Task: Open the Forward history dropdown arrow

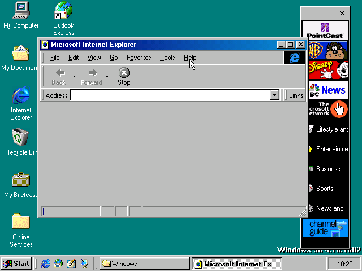Action: [x=107, y=76]
